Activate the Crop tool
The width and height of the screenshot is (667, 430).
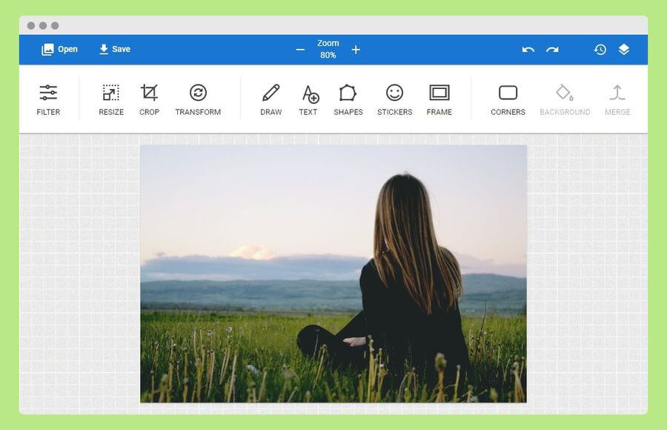pos(149,100)
